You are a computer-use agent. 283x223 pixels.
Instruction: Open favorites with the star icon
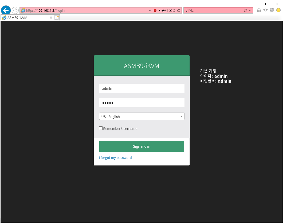click(x=265, y=10)
